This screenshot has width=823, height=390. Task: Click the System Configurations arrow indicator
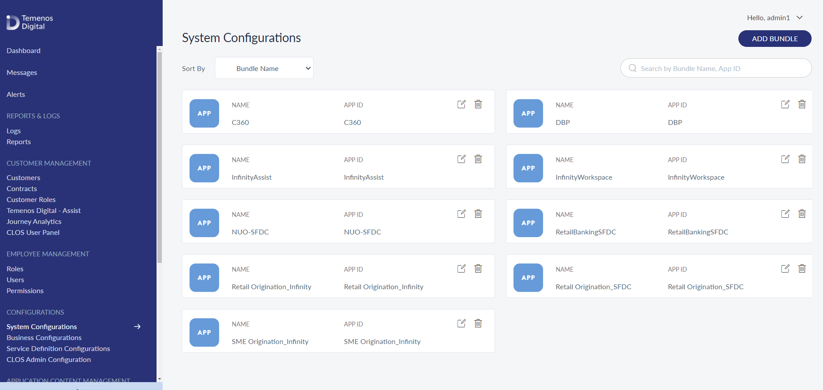(137, 327)
